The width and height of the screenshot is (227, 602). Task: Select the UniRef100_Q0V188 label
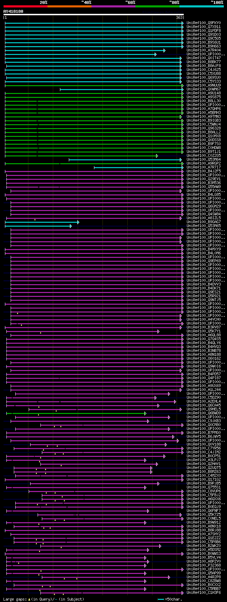pyautogui.click(x=204, y=444)
